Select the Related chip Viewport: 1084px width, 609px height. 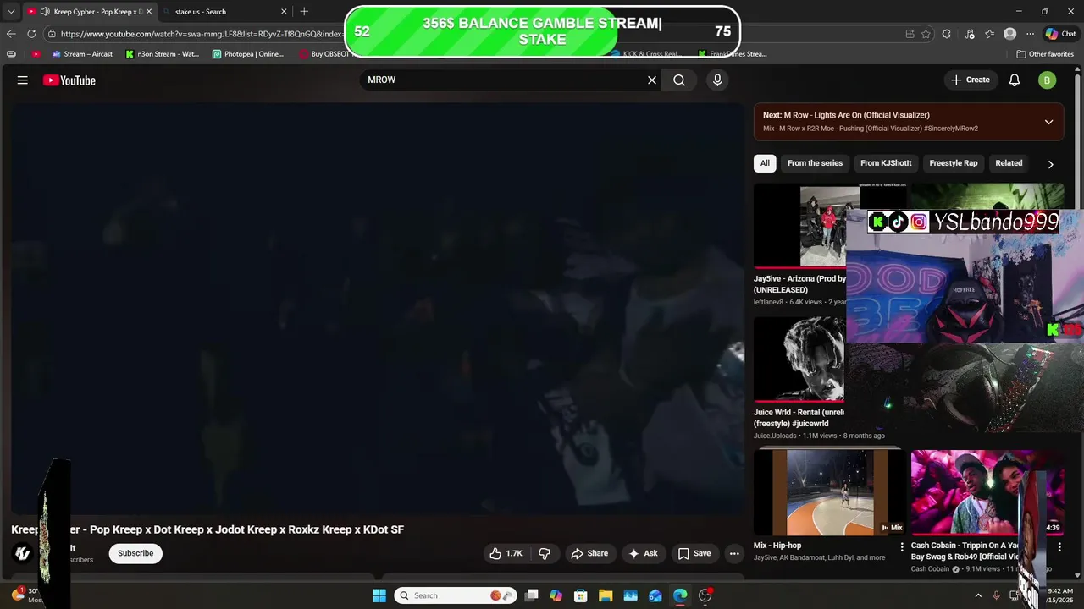[x=1009, y=163]
